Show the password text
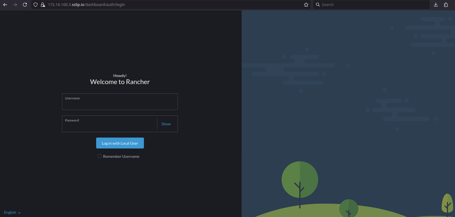455x217 pixels. pyautogui.click(x=166, y=124)
